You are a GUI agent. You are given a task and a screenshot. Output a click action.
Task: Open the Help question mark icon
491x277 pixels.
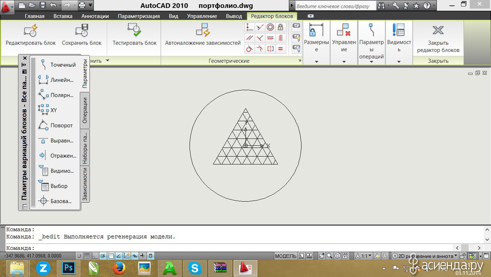point(427,6)
